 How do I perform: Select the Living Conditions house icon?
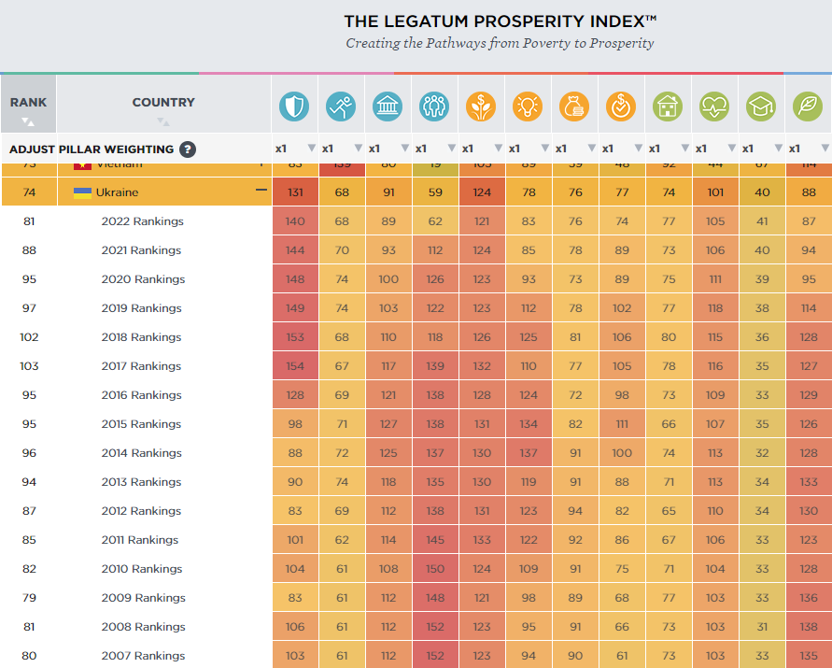668,107
